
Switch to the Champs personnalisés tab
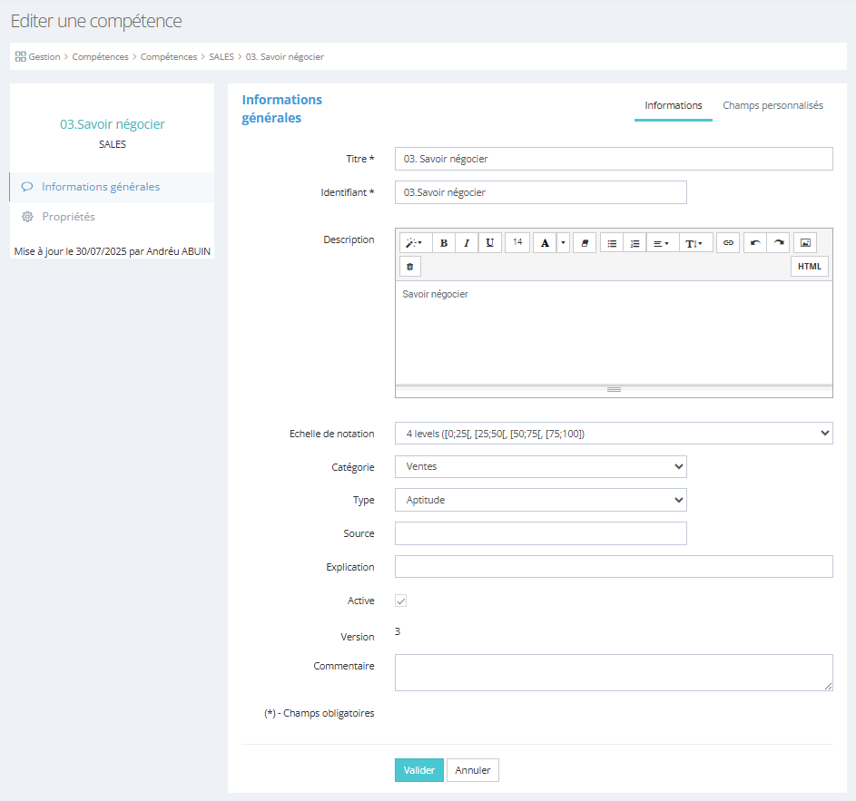click(x=772, y=105)
